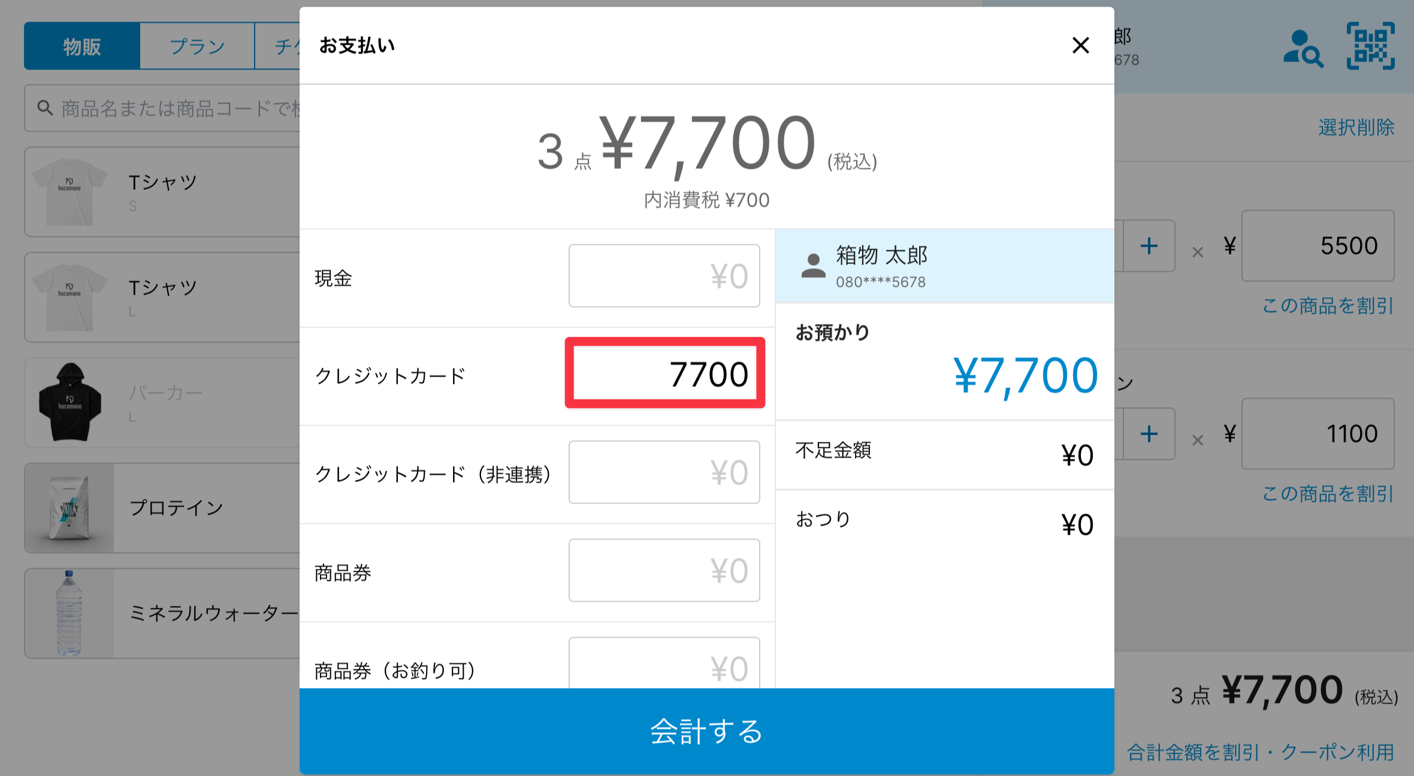Viewport: 1414px width, 776px height.
Task: Select the ミネラルウォーター bottle thumbnail
Action: pos(70,613)
